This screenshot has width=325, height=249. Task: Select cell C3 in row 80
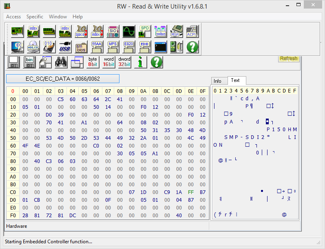[x=49, y=161]
